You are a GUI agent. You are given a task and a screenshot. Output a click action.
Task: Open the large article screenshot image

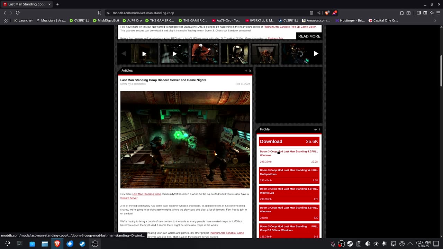185,140
